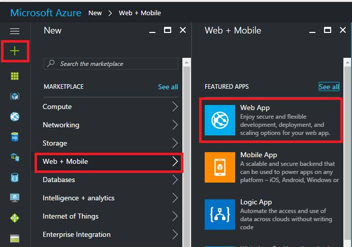Viewport: 352px width, 247px height.
Task: Expand the Networking category
Action: (x=110, y=125)
